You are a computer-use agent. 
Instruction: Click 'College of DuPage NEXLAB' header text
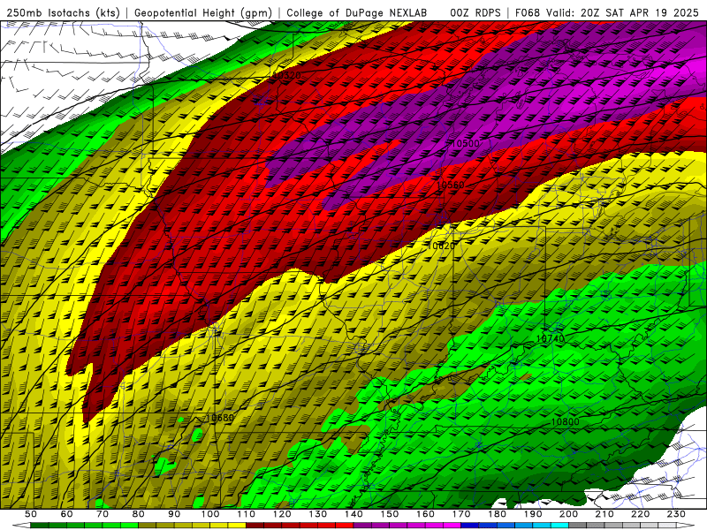pyautogui.click(x=357, y=12)
